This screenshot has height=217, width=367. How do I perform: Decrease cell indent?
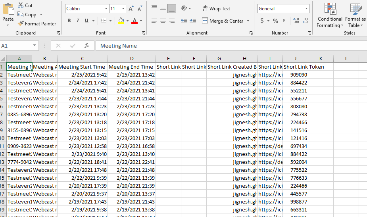click(x=184, y=21)
